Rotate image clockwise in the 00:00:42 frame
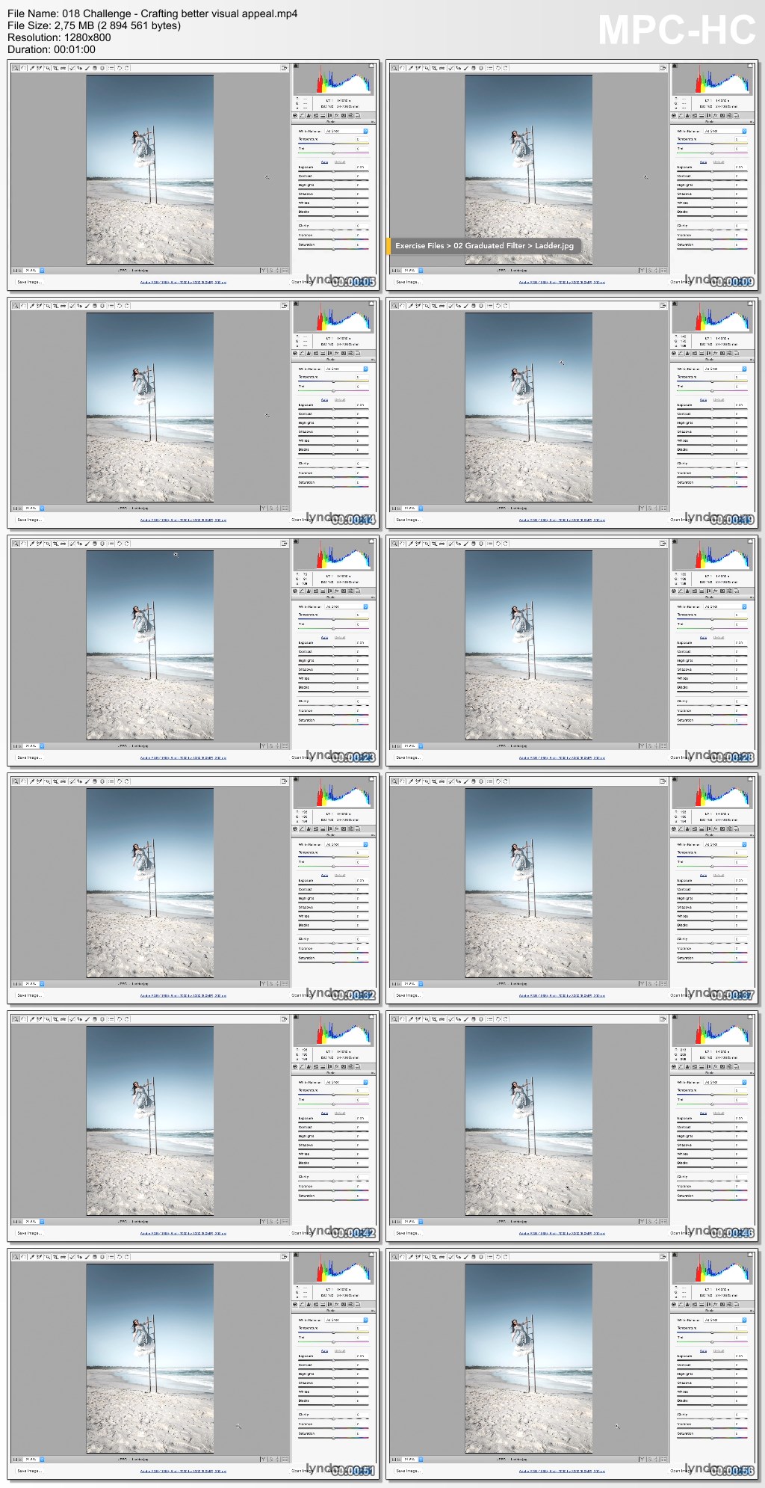The height and width of the screenshot is (1488, 765). tap(126, 1019)
